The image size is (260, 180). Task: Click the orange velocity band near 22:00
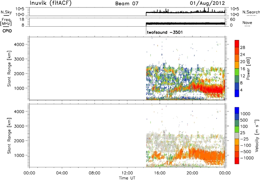pos(209,156)
